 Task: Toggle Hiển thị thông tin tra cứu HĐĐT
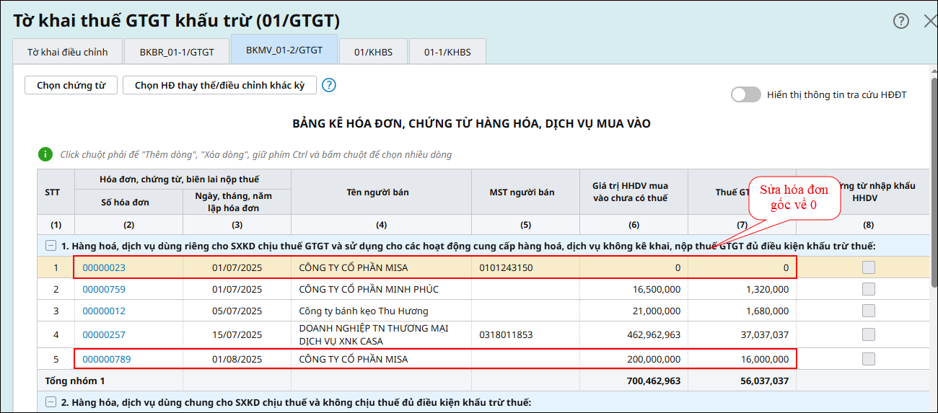click(x=745, y=94)
